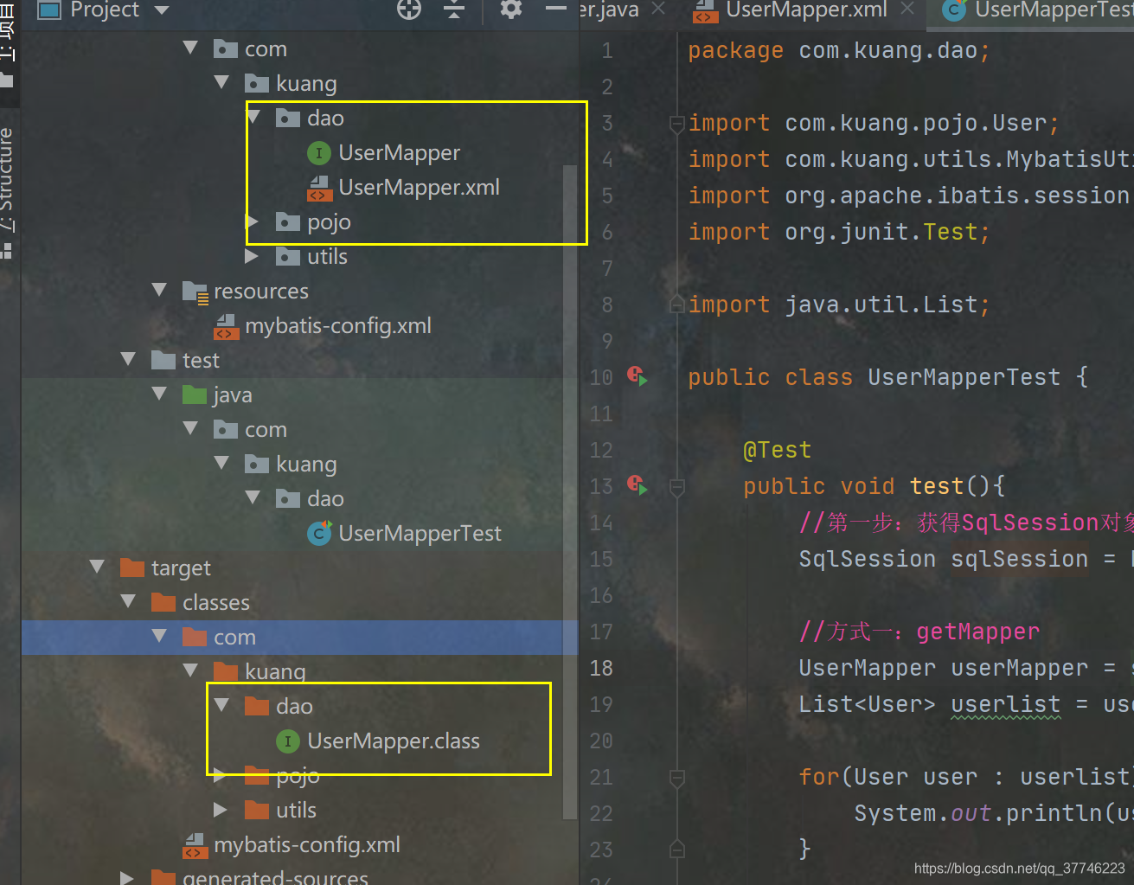Select the target kuang folder
Screen dimensions: 1134x885
(x=275, y=671)
